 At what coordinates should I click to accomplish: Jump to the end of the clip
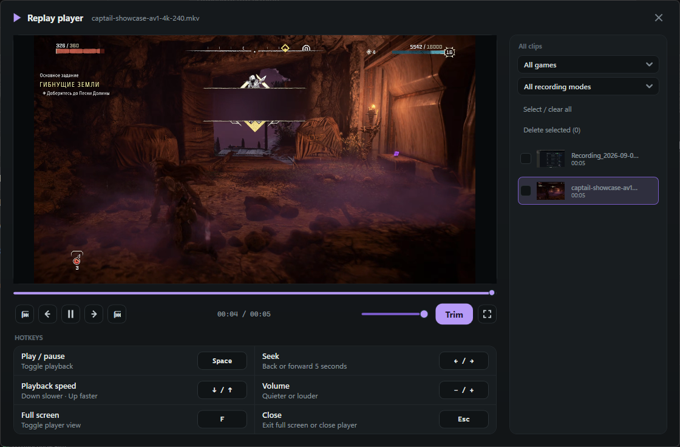click(x=117, y=314)
